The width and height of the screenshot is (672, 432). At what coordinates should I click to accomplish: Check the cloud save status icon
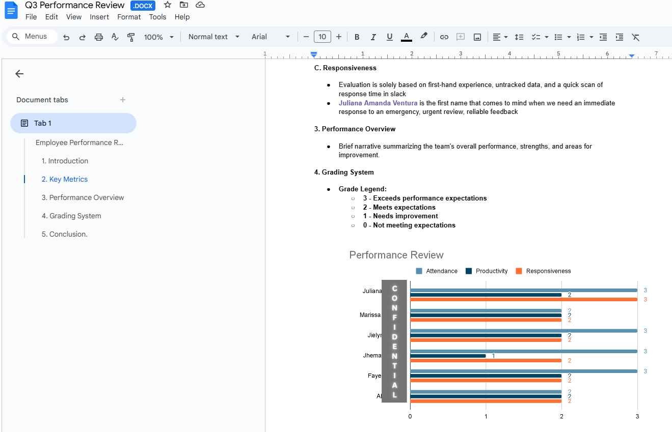coord(200,5)
